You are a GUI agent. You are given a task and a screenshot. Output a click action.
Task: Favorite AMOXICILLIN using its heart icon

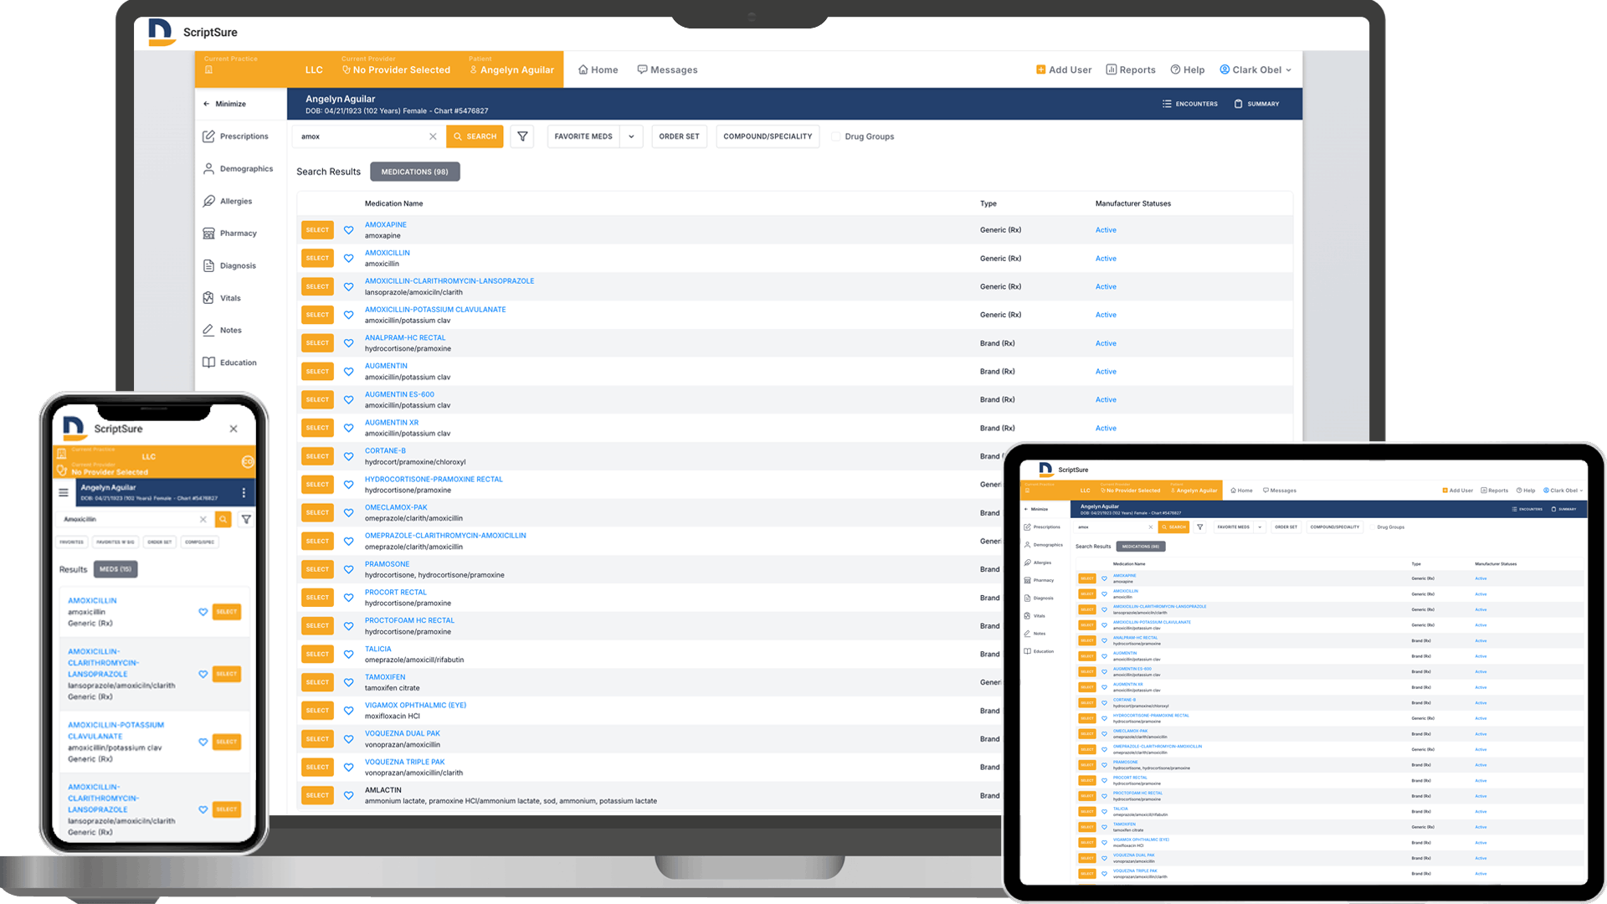tap(349, 258)
